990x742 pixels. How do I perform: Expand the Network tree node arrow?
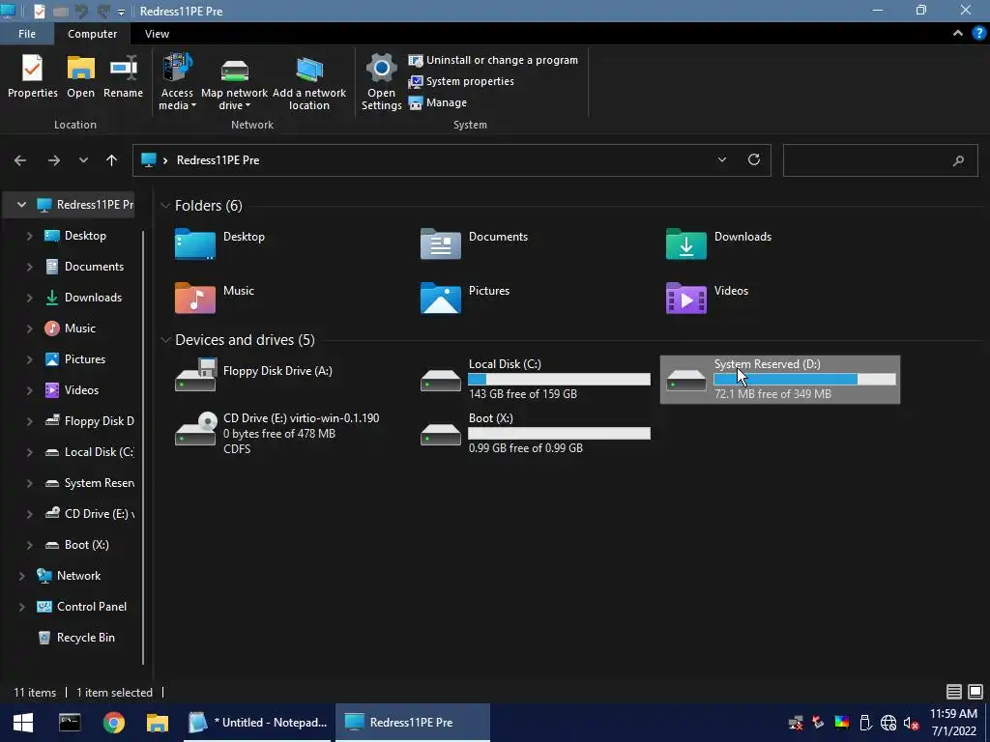coord(21,576)
